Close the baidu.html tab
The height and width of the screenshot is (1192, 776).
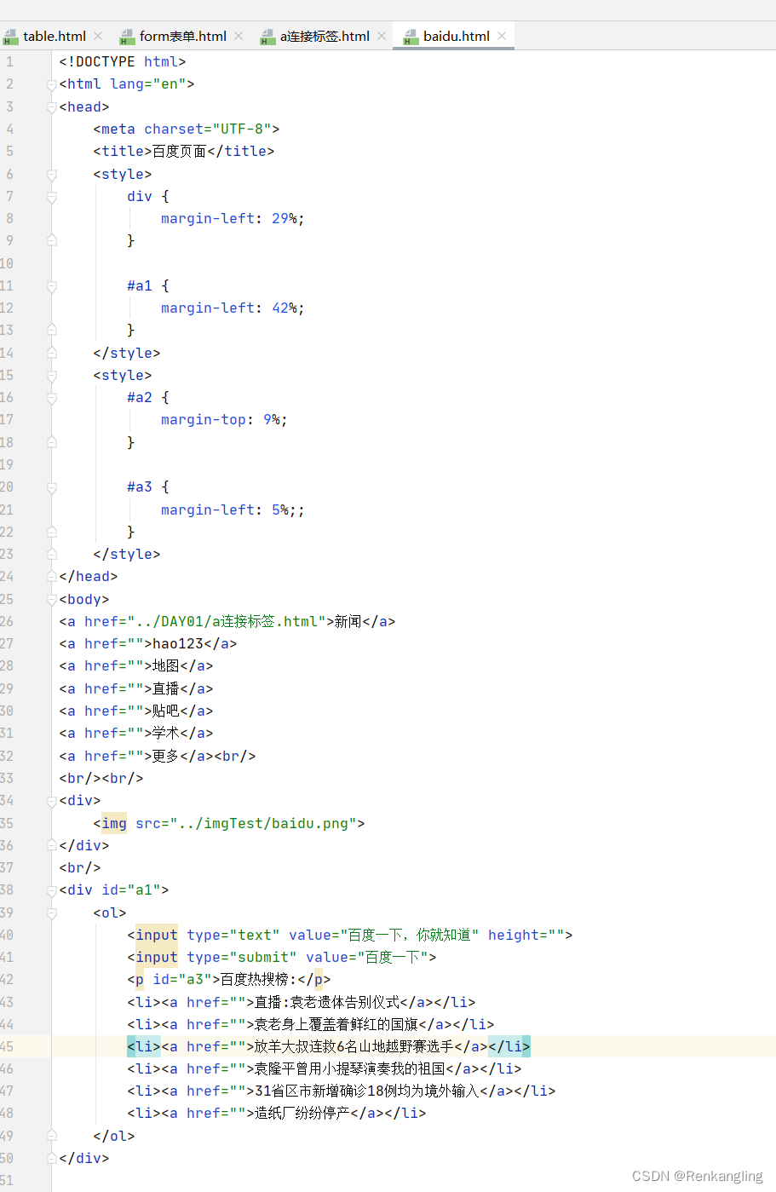tap(502, 36)
